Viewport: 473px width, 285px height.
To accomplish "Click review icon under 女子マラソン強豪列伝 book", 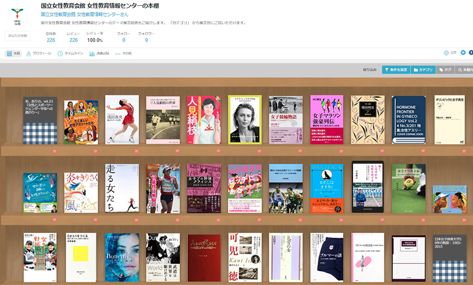I will 341,151.
